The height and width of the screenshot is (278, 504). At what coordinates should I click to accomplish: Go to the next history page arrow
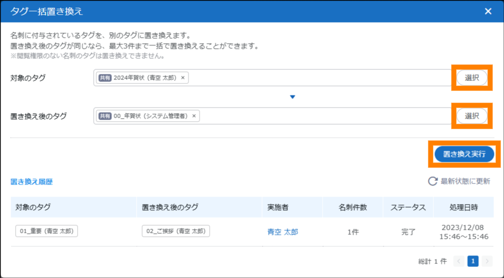pyautogui.click(x=487, y=261)
